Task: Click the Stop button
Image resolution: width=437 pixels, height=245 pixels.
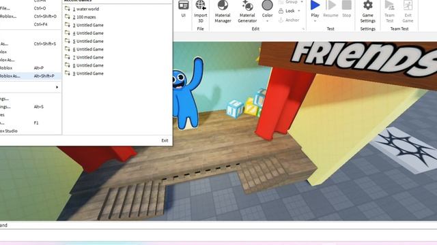Action: (347, 9)
